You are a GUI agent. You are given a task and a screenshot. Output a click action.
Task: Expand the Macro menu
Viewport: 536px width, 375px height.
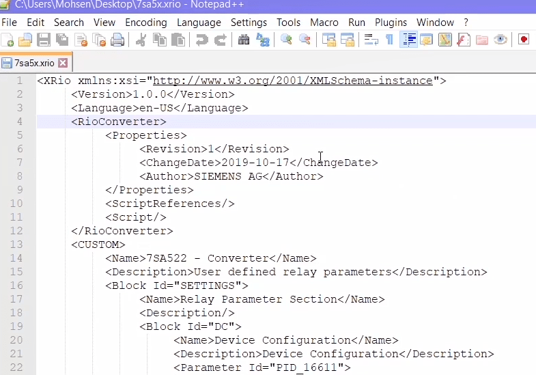tap(324, 23)
